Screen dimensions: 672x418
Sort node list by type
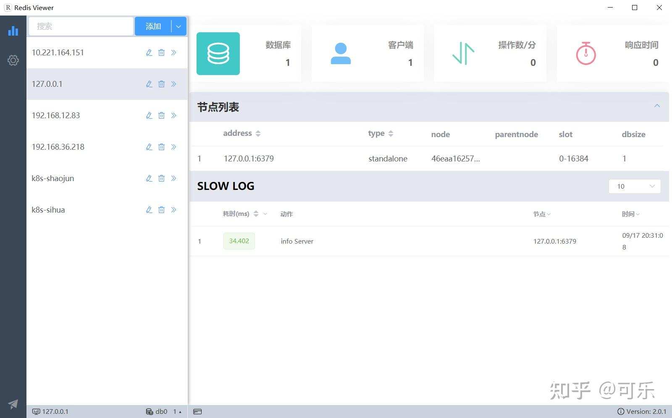(x=391, y=133)
